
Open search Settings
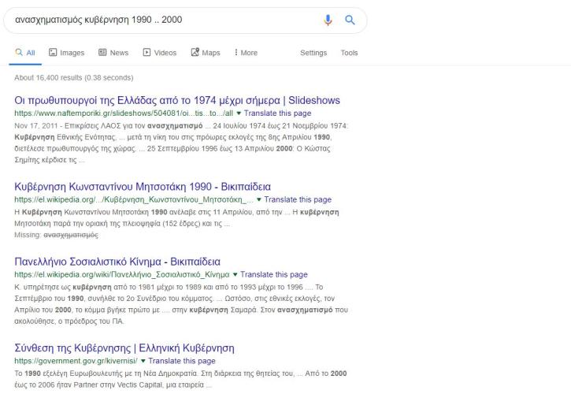tap(313, 53)
